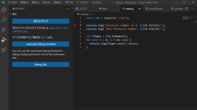Open the ターミナル(T) menu
This screenshot has width=197, height=110.
pyautogui.click(x=82, y=2)
